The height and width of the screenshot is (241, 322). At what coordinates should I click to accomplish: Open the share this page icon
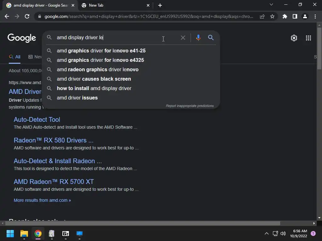pyautogui.click(x=262, y=16)
